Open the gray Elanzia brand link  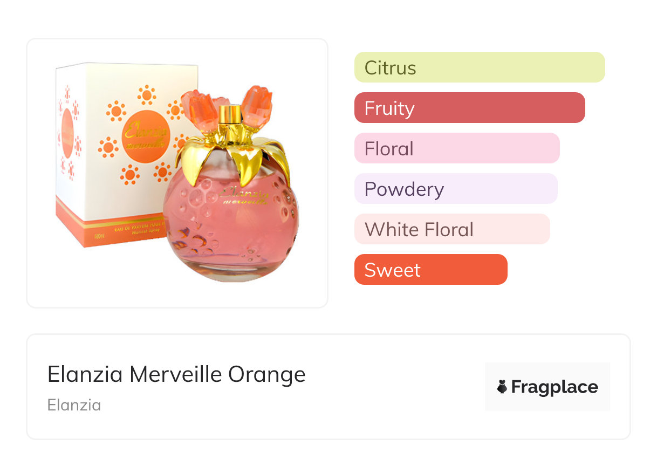[74, 405]
